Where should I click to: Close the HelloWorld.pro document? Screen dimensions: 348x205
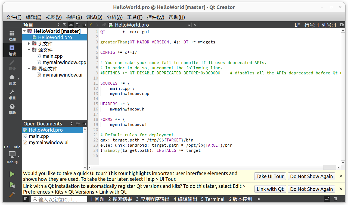[195, 25]
